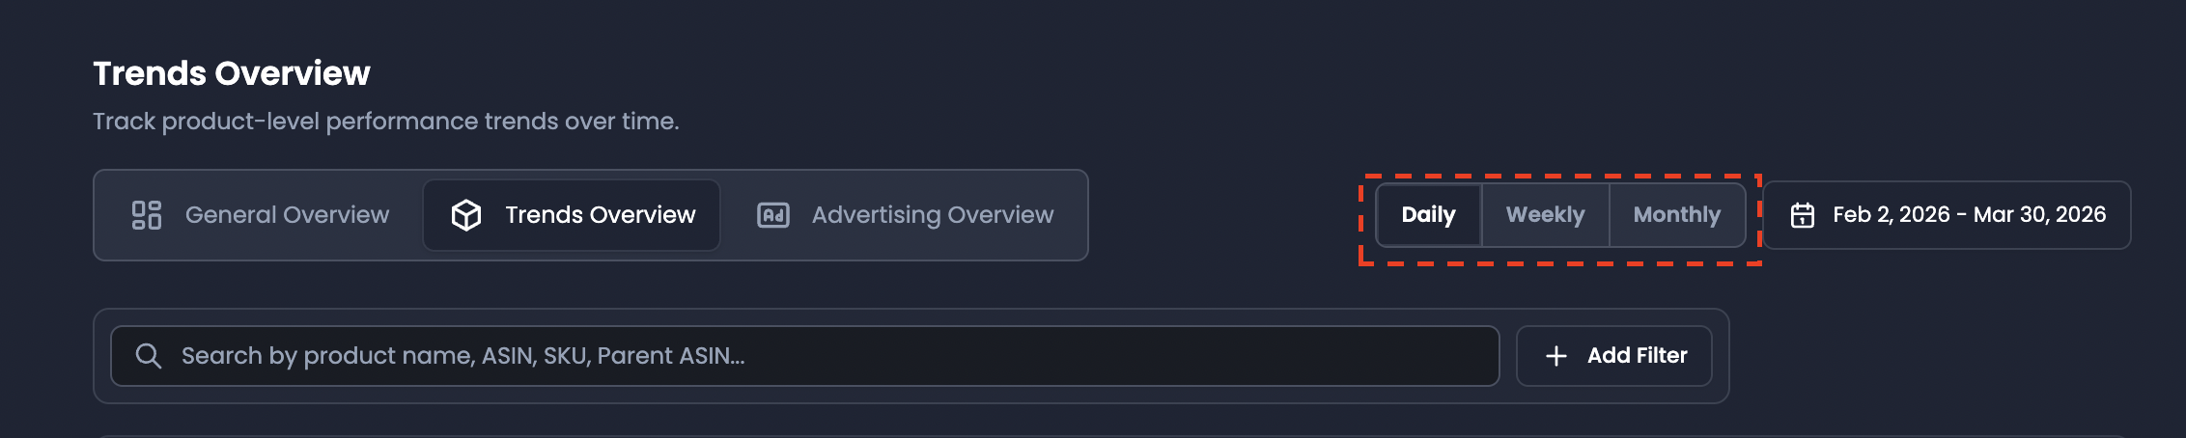This screenshot has width=2186, height=438.
Task: Focus the product search input field
Action: coord(805,356)
